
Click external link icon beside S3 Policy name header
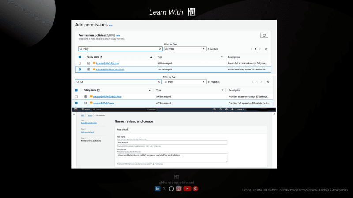[x=98, y=90]
